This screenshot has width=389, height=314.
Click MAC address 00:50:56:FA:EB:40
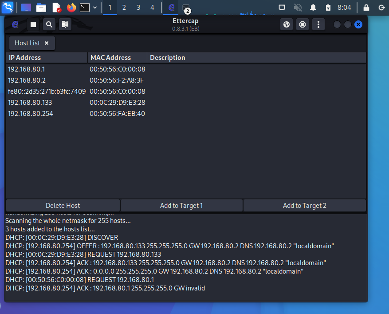(117, 114)
